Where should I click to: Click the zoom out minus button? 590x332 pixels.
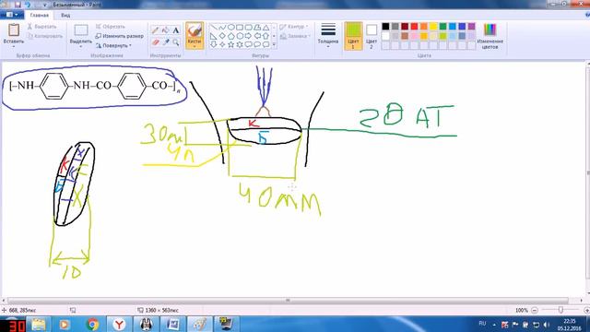(535, 310)
